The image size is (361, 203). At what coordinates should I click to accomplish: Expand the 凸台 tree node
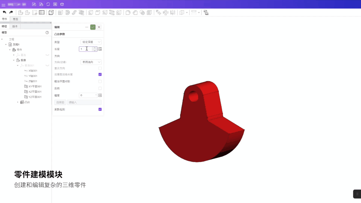click(18, 102)
